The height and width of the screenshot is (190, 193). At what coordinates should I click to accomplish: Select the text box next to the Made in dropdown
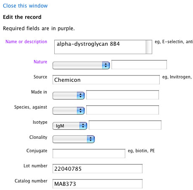pos(122,95)
